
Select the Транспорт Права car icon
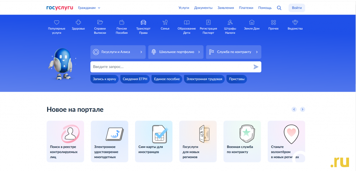143,22
